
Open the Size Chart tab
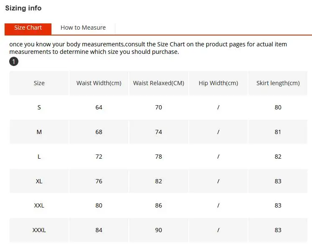[28, 29]
